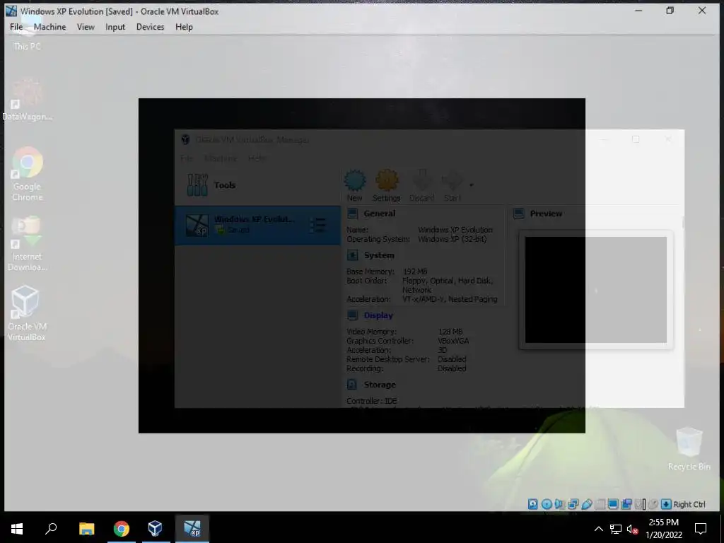The height and width of the screenshot is (543, 724).
Task: Click the Storage section header
Action: [x=380, y=385]
